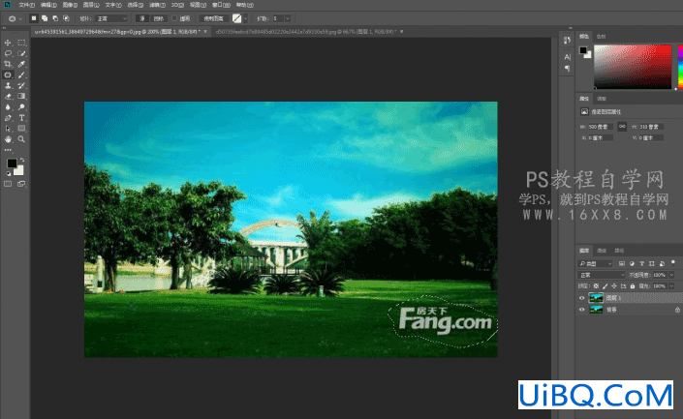Click the Destination button in options bar

pos(159,18)
